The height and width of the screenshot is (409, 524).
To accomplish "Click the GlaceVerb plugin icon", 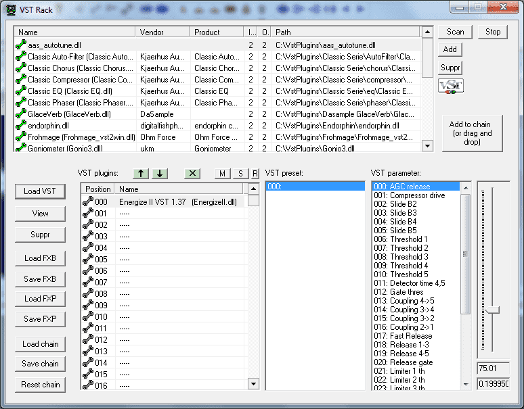I will tap(21, 114).
